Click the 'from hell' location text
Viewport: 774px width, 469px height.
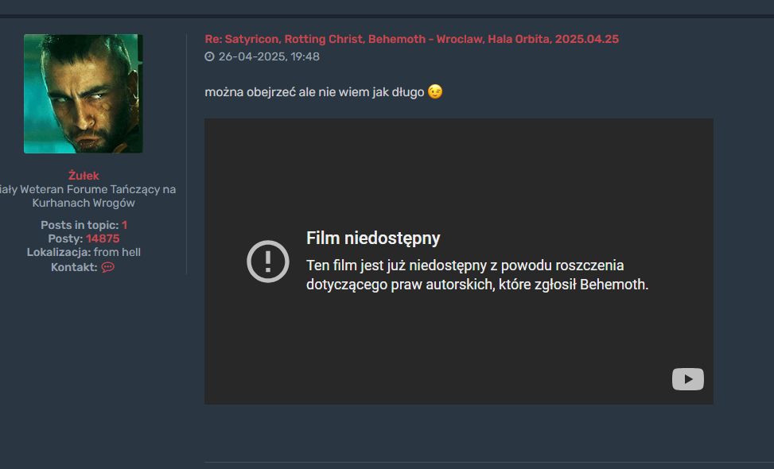point(117,253)
